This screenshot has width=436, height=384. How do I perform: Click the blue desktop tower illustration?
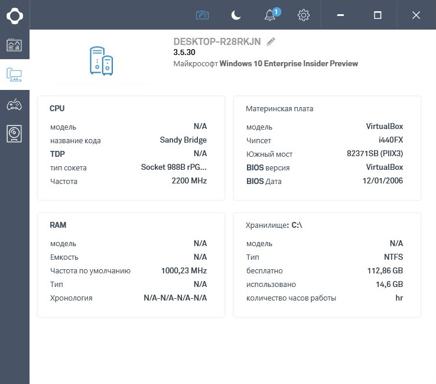pyautogui.click(x=102, y=61)
